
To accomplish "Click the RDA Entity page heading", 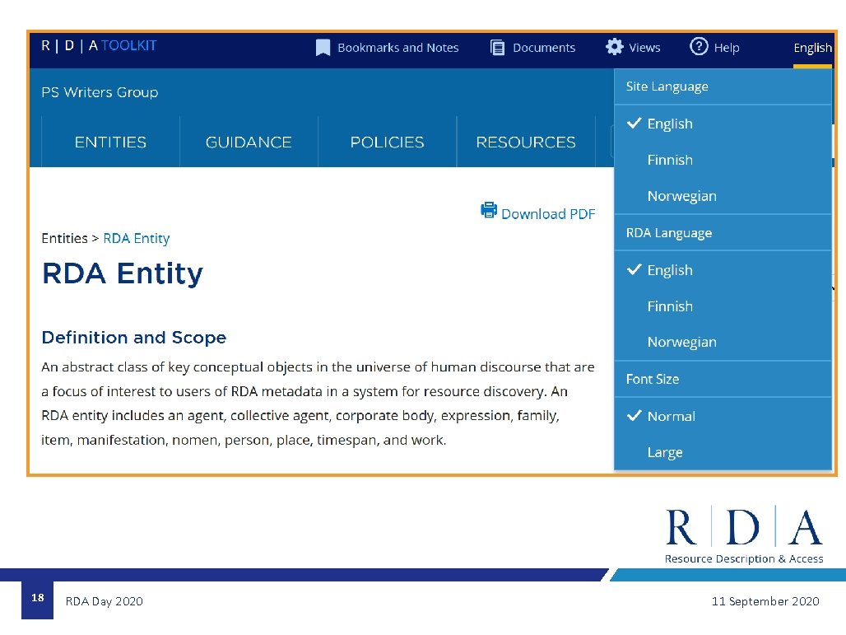I will (123, 273).
